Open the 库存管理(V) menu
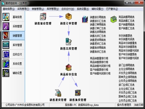The height and width of the screenshot is (109, 145). [x=53, y=9]
